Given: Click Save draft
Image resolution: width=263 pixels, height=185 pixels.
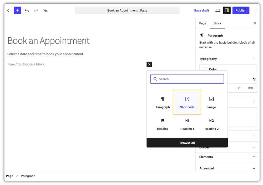Looking at the screenshot, I should coord(201,11).
